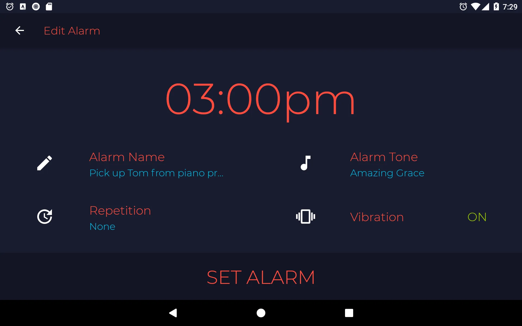The image size is (522, 326).
Task: Select the Edit Alarm title label
Action: click(x=73, y=30)
